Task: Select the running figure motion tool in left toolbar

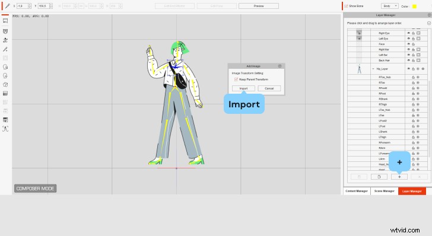Action: (x=5, y=40)
